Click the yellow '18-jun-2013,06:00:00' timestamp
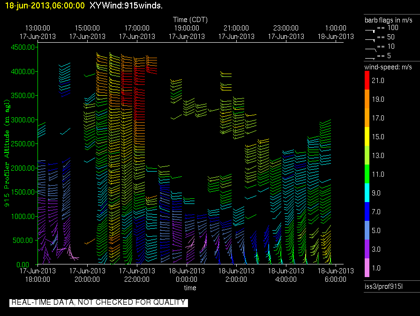420x316 pixels. point(45,5)
